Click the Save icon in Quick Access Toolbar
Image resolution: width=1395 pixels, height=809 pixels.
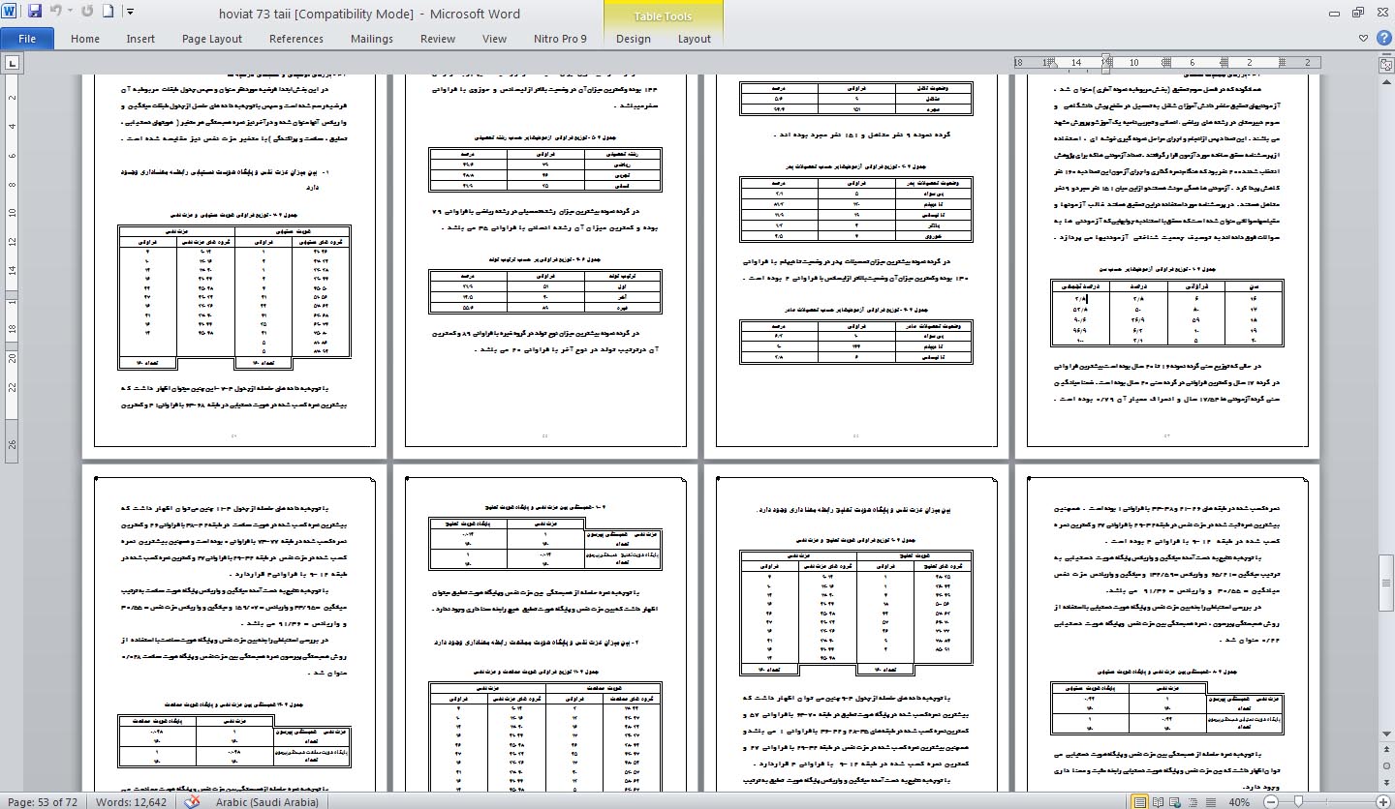[35, 13]
